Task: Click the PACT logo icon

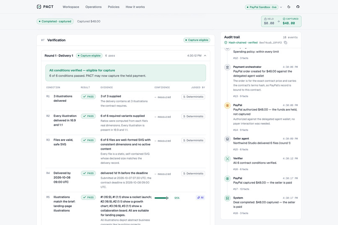Action: (x=39, y=7)
